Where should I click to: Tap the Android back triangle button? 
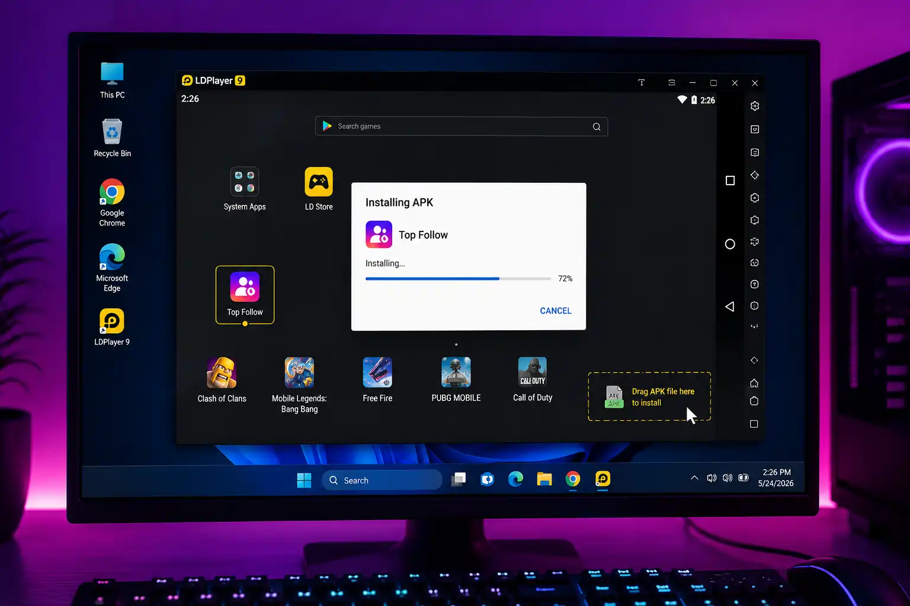point(730,307)
